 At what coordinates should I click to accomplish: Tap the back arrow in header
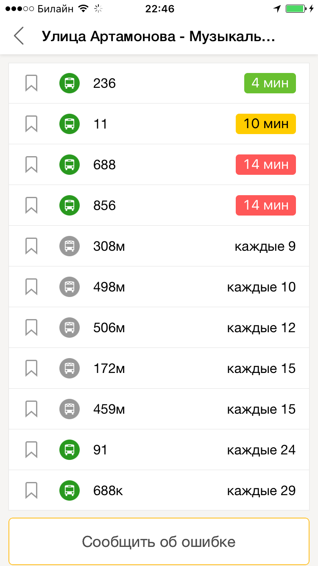click(19, 36)
